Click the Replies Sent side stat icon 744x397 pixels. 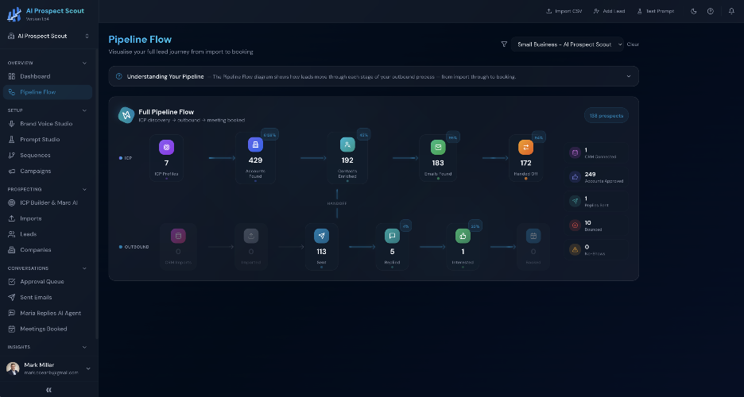pos(575,202)
